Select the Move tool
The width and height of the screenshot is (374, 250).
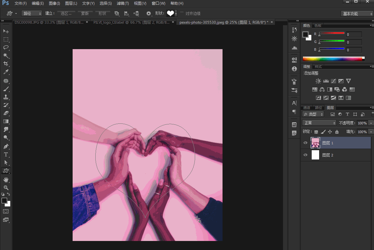pos(6,31)
